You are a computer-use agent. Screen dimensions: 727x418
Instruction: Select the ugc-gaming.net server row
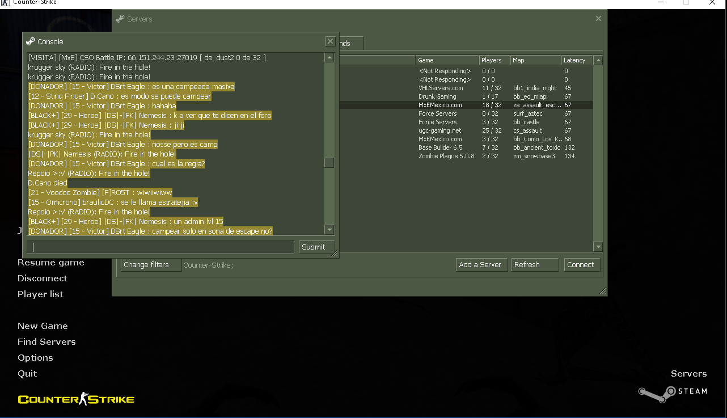[x=465, y=130]
